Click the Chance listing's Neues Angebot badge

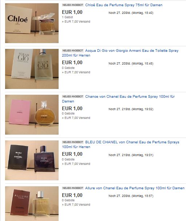click(x=73, y=96)
